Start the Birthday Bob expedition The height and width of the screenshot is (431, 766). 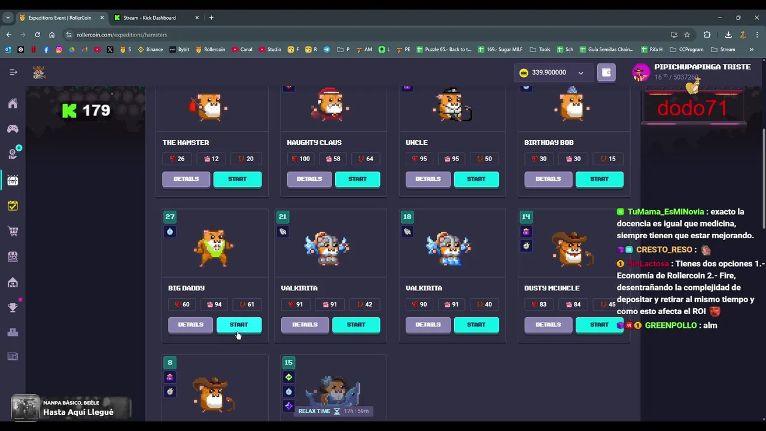coord(599,179)
